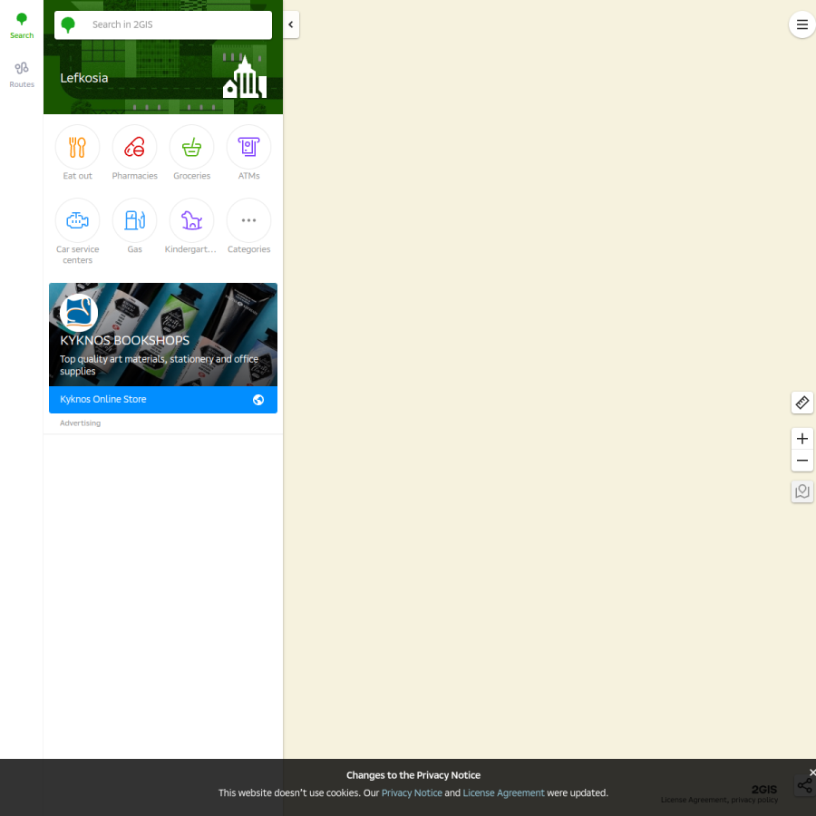The height and width of the screenshot is (816, 816).
Task: Open the Routes tab in sidebar
Action: (22, 75)
